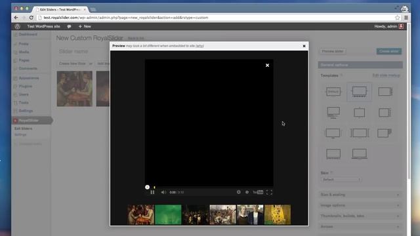
Task: Open Dashboard in the WordPress sidebar
Action: [28, 35]
